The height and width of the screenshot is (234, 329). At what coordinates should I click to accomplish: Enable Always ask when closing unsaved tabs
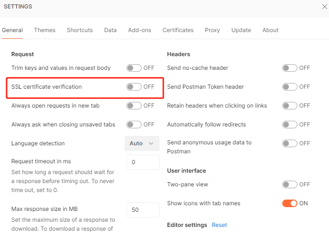(x=134, y=125)
